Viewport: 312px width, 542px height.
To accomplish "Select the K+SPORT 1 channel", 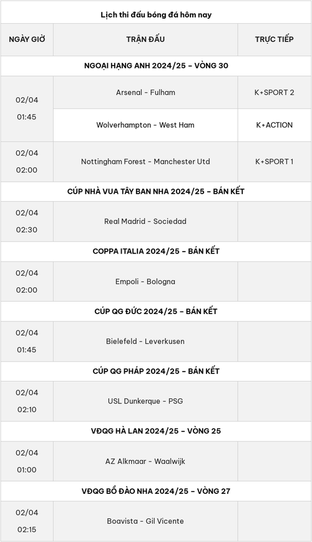I will 275,162.
